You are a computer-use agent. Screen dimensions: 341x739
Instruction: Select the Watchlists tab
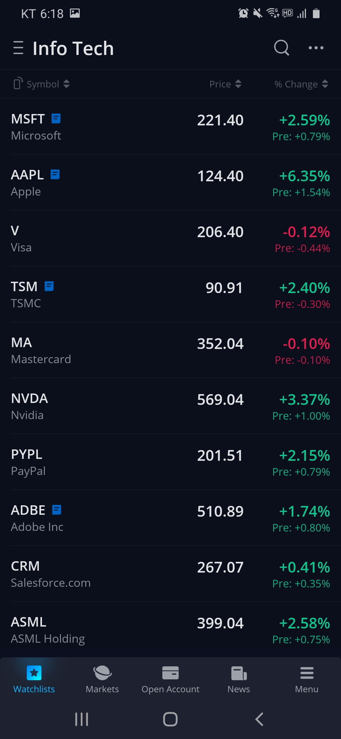pos(34,680)
